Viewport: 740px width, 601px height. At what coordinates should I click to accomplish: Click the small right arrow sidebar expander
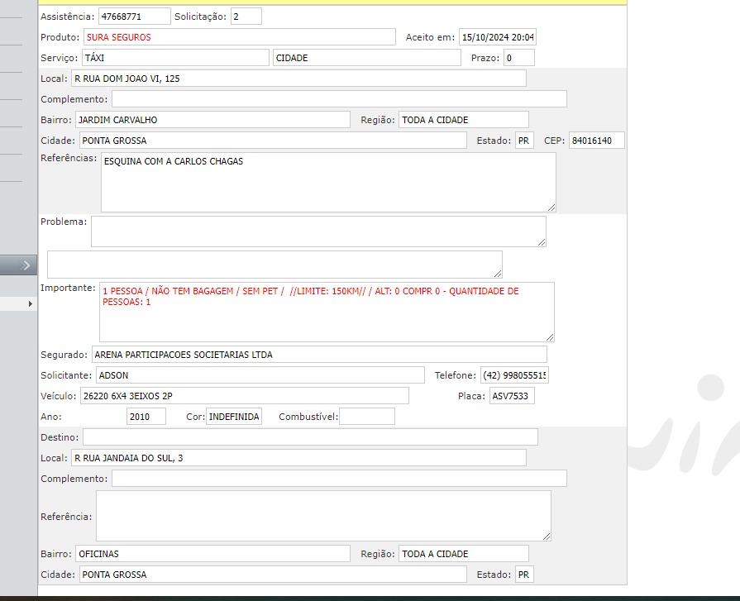pos(31,303)
